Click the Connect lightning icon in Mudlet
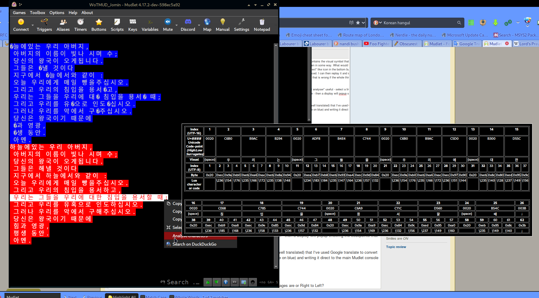Screen dimensions: 539x298 pos(21,22)
